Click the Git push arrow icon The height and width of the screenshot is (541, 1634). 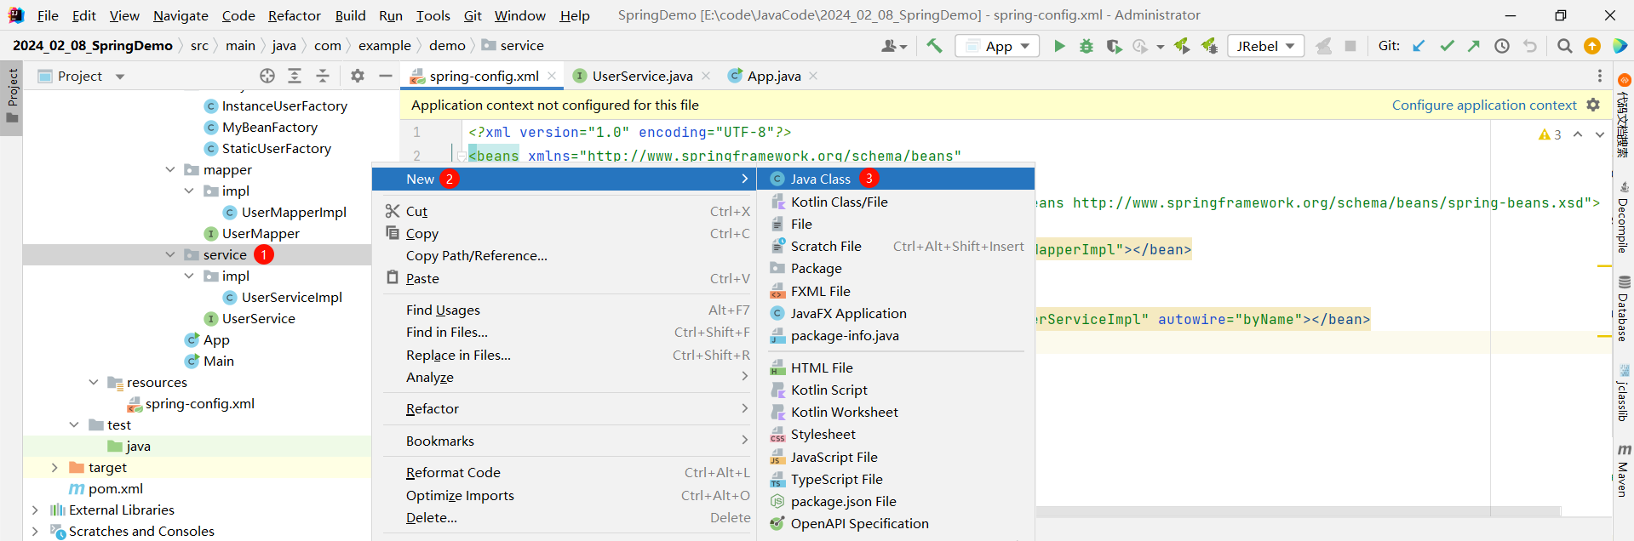(x=1474, y=46)
